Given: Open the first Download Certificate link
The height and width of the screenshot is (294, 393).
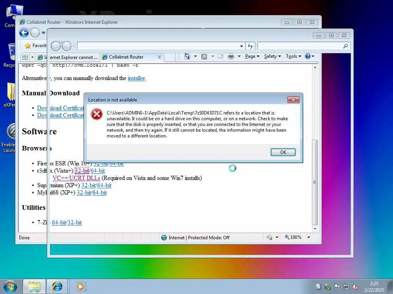Looking at the screenshot, I should tap(60, 108).
